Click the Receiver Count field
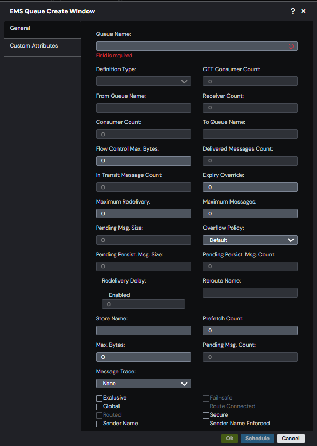317x446 pixels. (x=250, y=108)
